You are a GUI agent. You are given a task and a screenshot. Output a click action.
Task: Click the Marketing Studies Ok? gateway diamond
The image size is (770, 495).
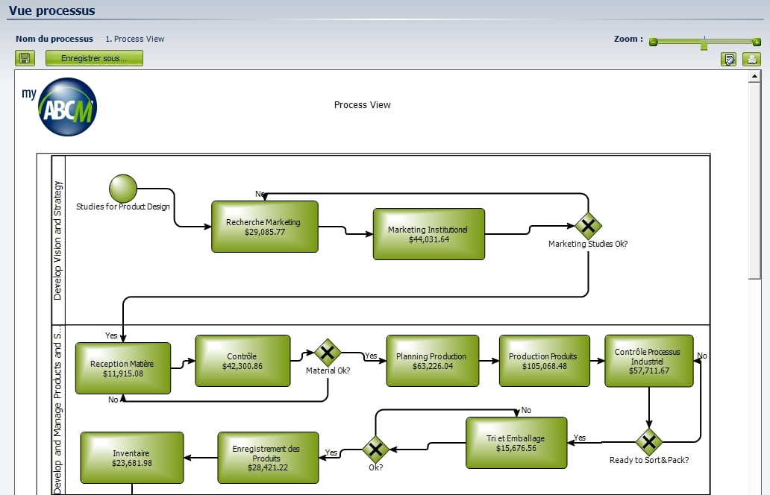588,226
